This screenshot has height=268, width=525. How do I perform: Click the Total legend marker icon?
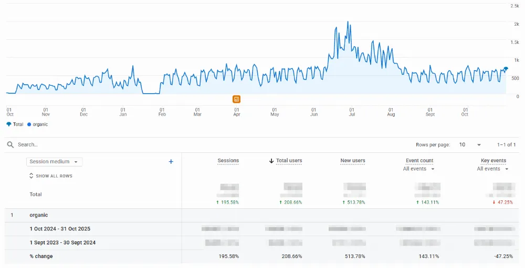coord(9,124)
